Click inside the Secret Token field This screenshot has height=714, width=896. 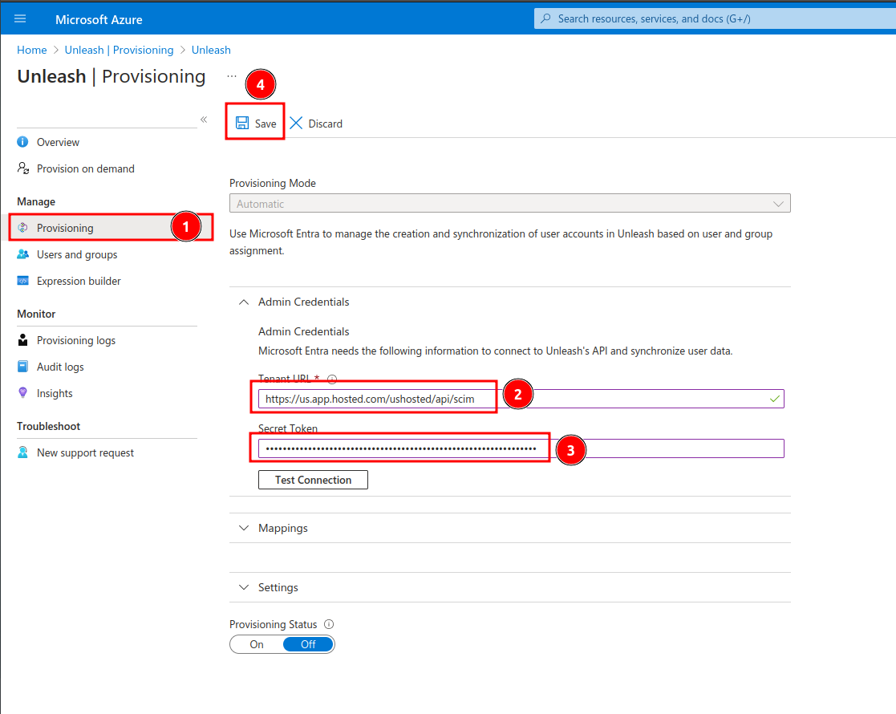401,448
